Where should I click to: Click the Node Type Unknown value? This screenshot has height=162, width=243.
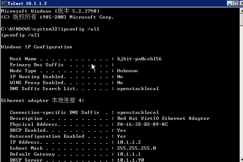pyautogui.click(x=127, y=71)
